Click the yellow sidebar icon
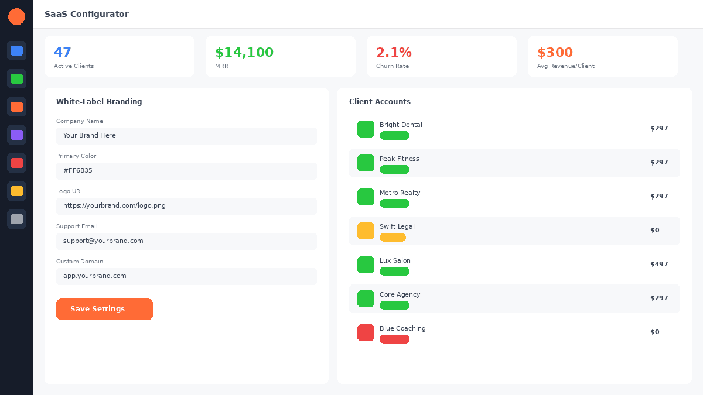The height and width of the screenshot is (395, 703). click(16, 191)
